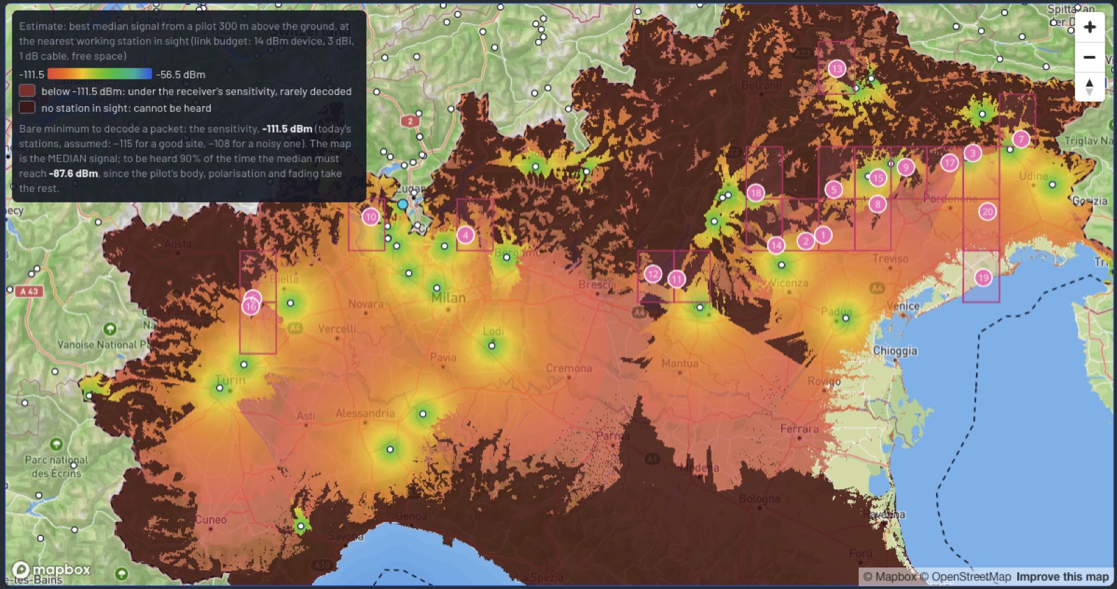Select pink marker number 7
The height and width of the screenshot is (589, 1117).
(x=1021, y=139)
